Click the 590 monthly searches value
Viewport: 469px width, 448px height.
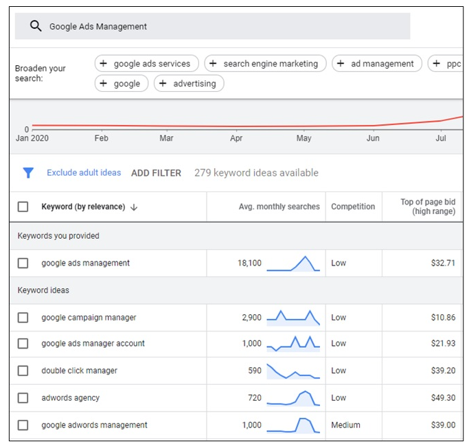tap(255, 370)
